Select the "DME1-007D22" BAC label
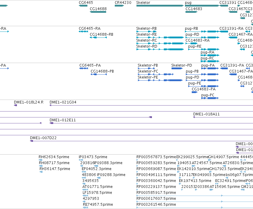253x209 pixels. coord(43,138)
